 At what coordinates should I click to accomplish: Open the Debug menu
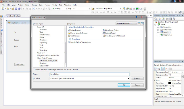click(34, 5)
